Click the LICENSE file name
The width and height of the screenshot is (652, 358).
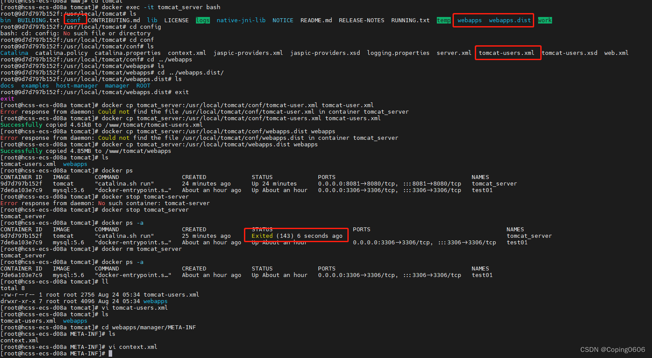click(x=176, y=20)
